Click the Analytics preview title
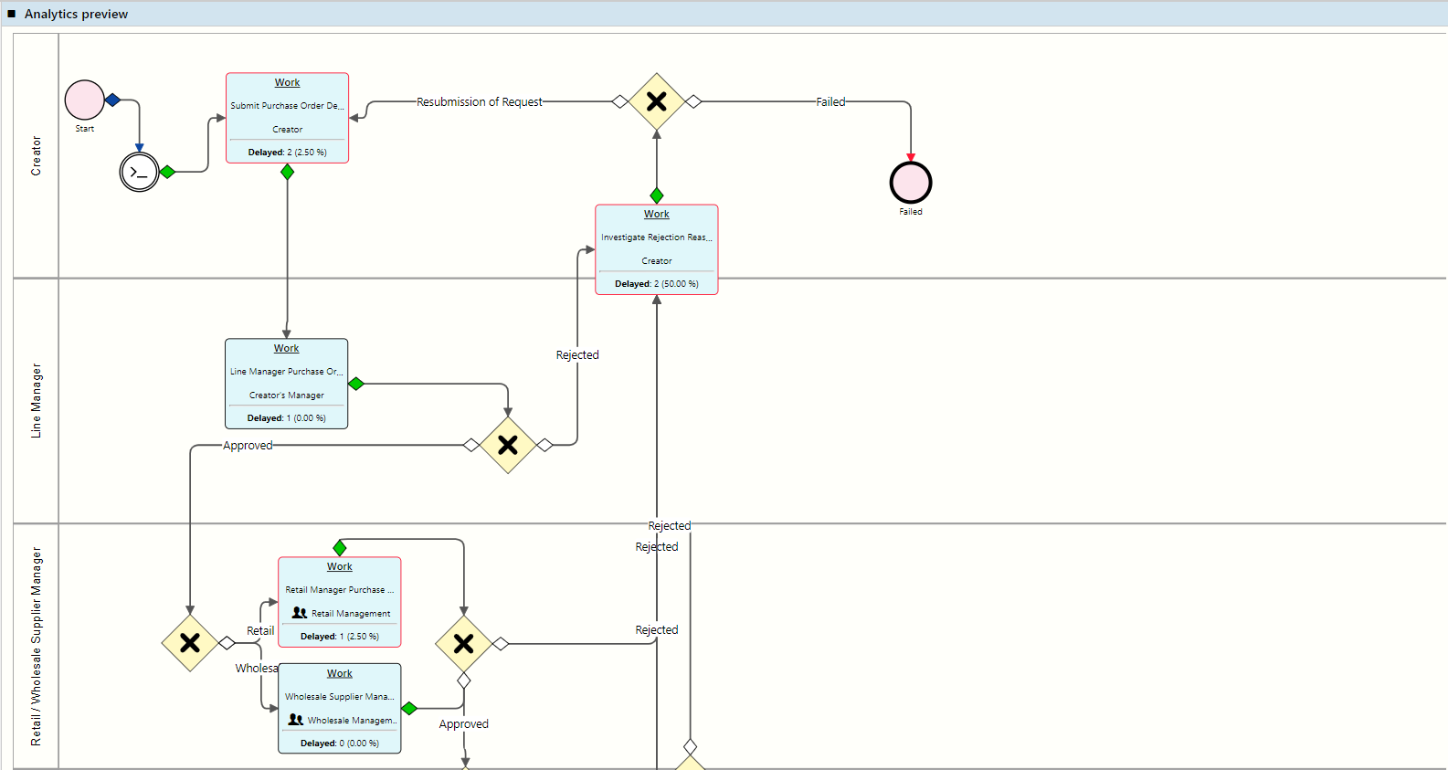1448x770 pixels. [77, 14]
